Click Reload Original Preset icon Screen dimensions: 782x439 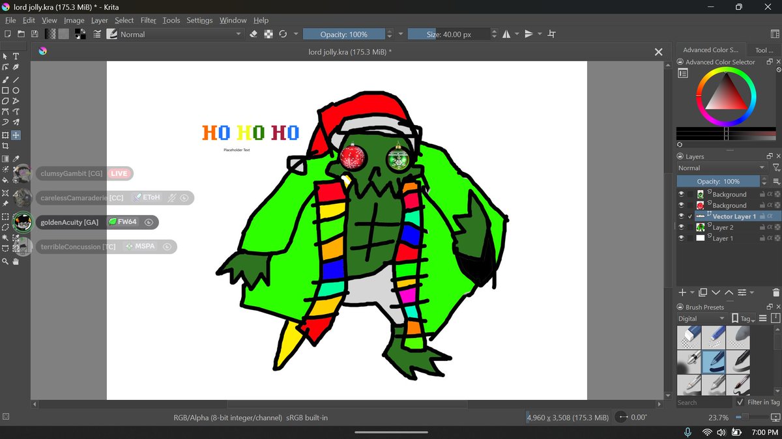pos(283,34)
